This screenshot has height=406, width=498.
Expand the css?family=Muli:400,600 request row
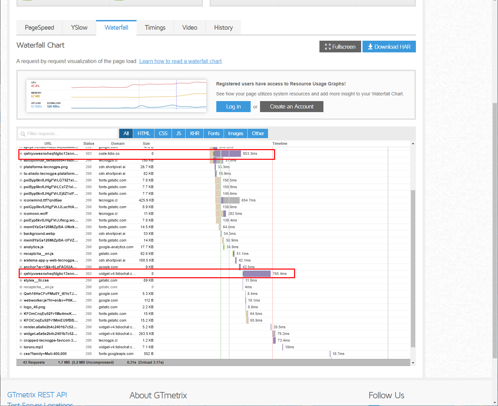(x=21, y=354)
